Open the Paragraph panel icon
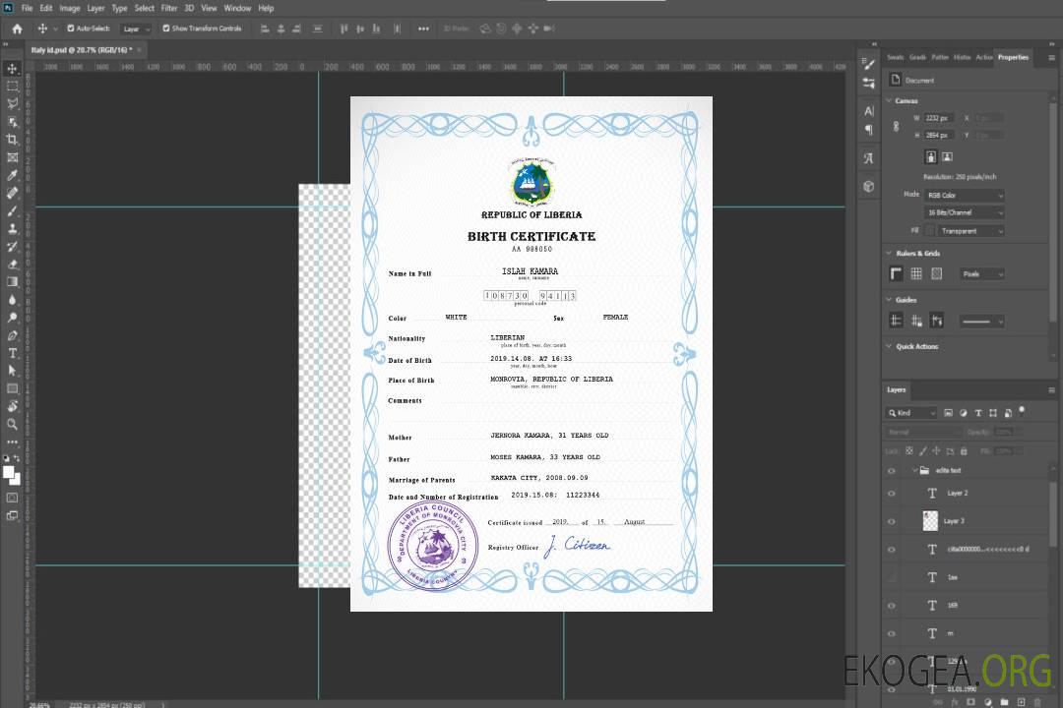Screen dimensions: 1063x708 coord(868,130)
